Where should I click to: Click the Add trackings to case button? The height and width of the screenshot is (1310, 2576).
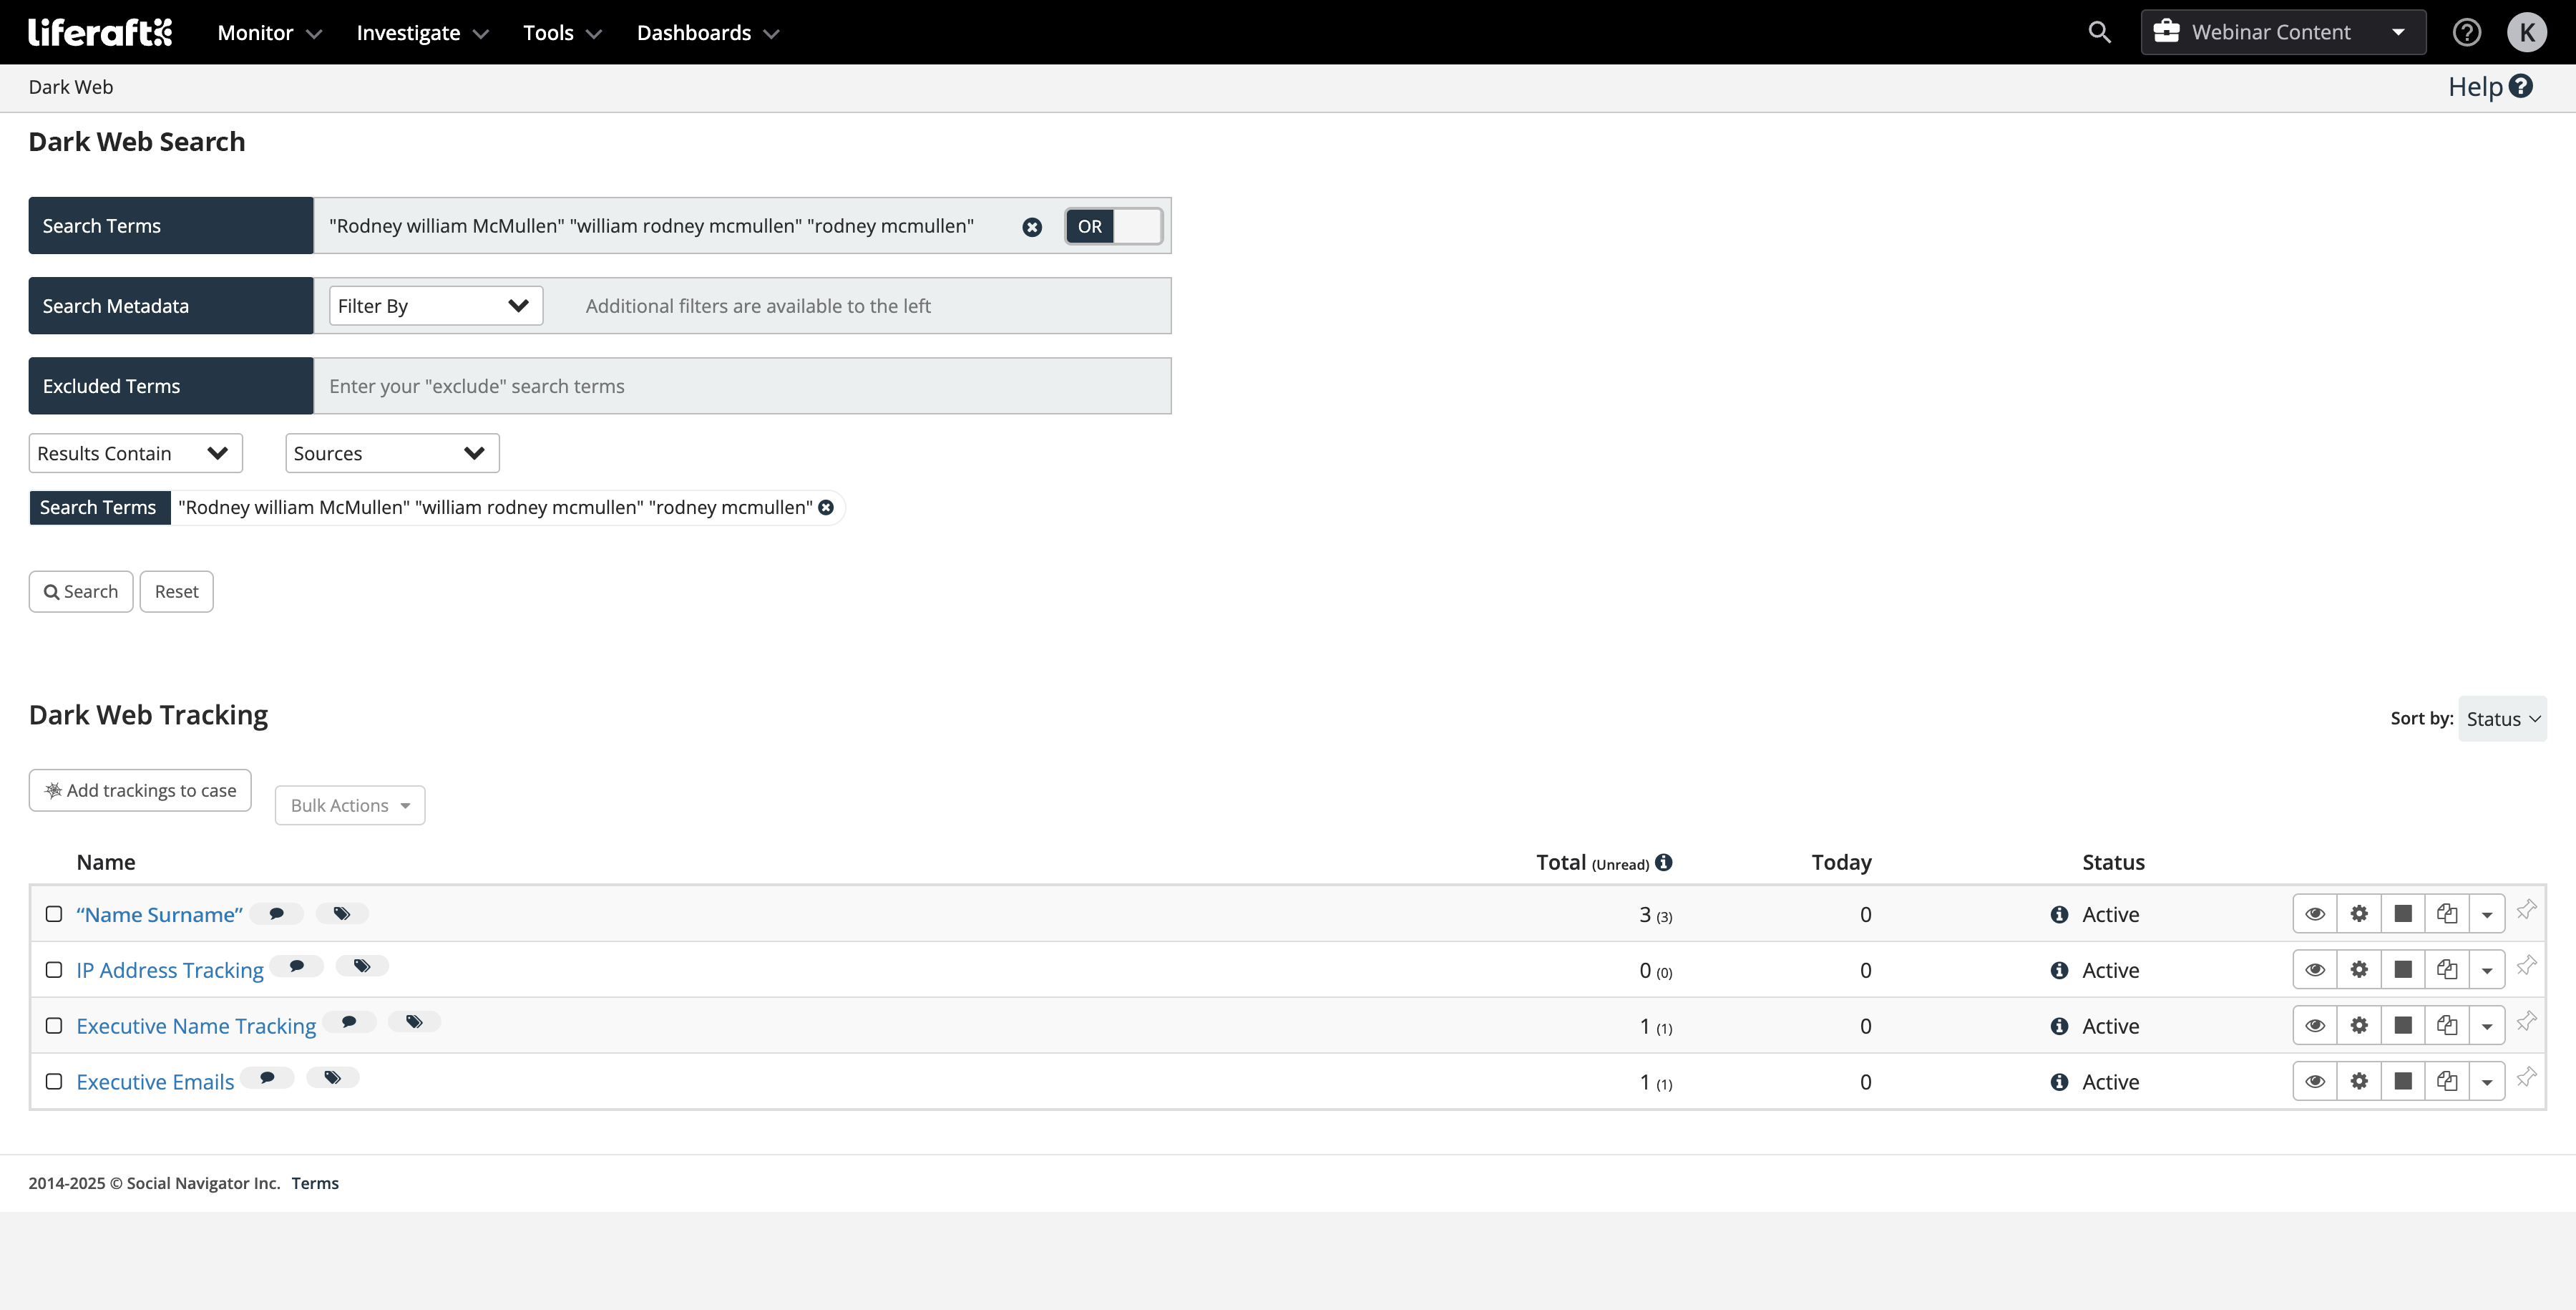140,790
